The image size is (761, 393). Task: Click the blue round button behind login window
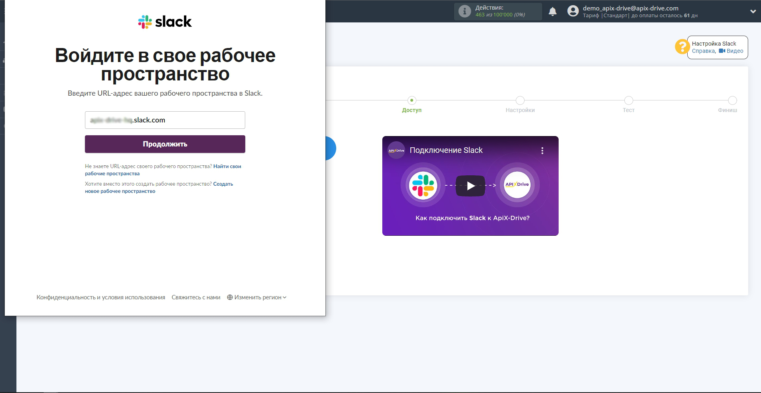[331, 148]
